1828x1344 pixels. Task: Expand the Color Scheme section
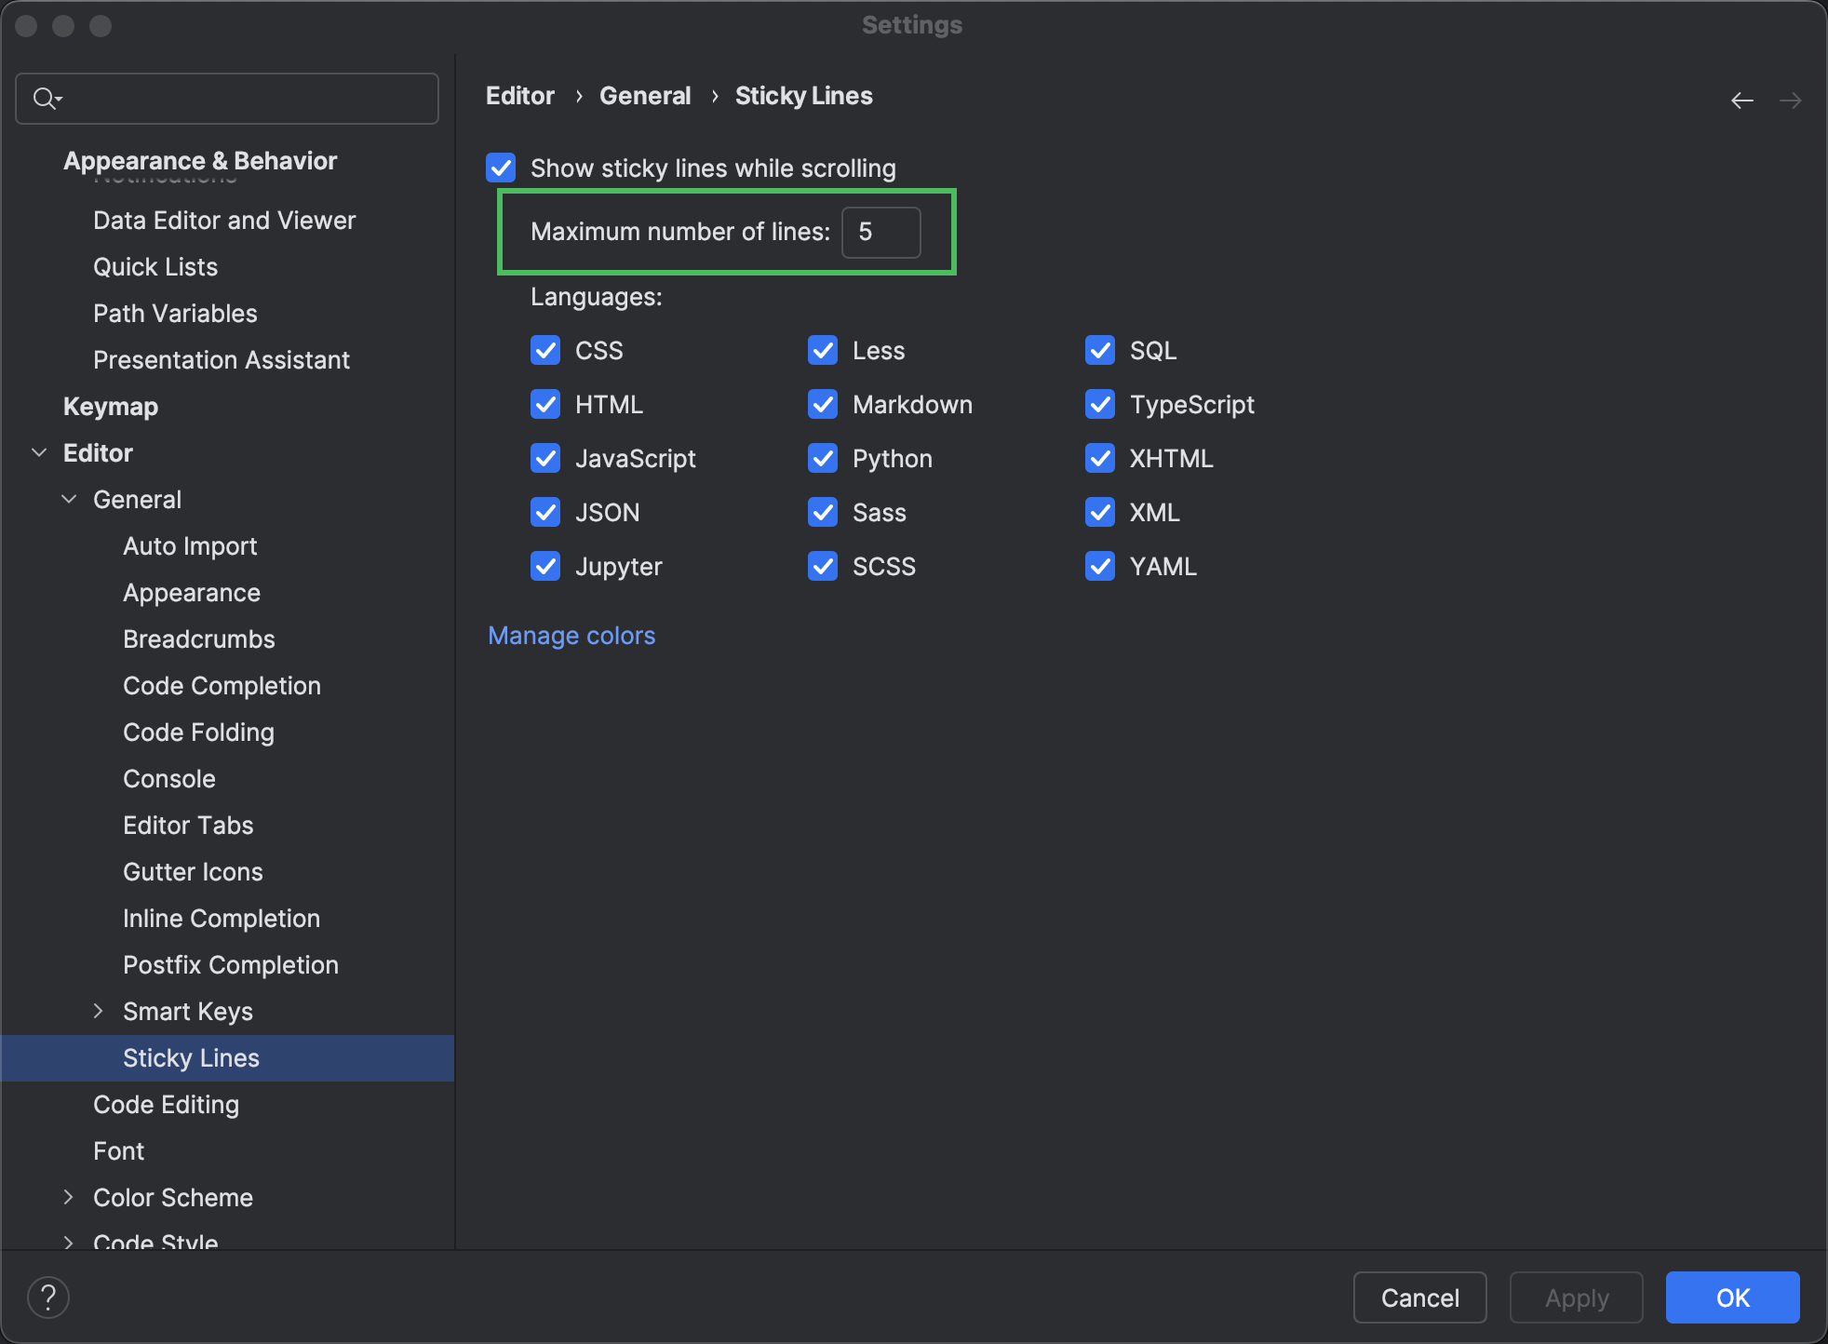(68, 1197)
